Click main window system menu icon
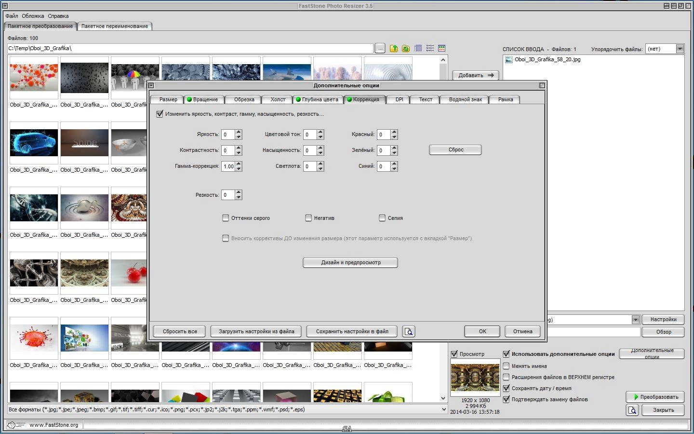The width and height of the screenshot is (694, 434). 4,6
